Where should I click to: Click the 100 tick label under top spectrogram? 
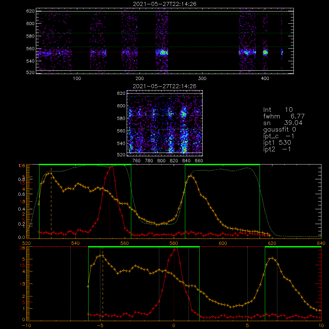pos(77,79)
